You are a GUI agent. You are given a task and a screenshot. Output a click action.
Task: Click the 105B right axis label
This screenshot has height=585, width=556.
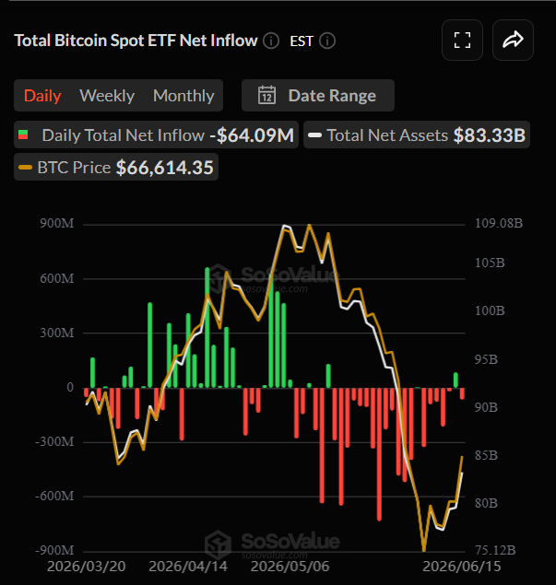(x=490, y=263)
